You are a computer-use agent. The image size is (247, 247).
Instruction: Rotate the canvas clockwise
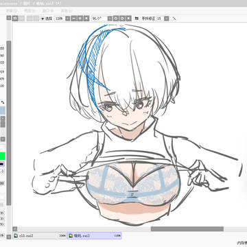[122, 19]
